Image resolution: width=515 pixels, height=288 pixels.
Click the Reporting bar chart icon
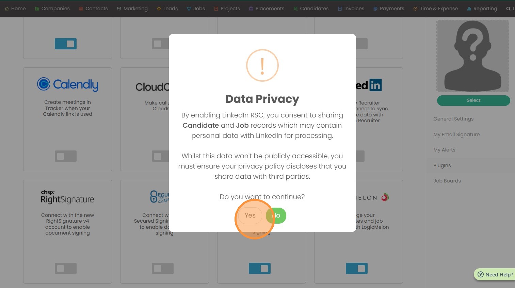tap(469, 9)
